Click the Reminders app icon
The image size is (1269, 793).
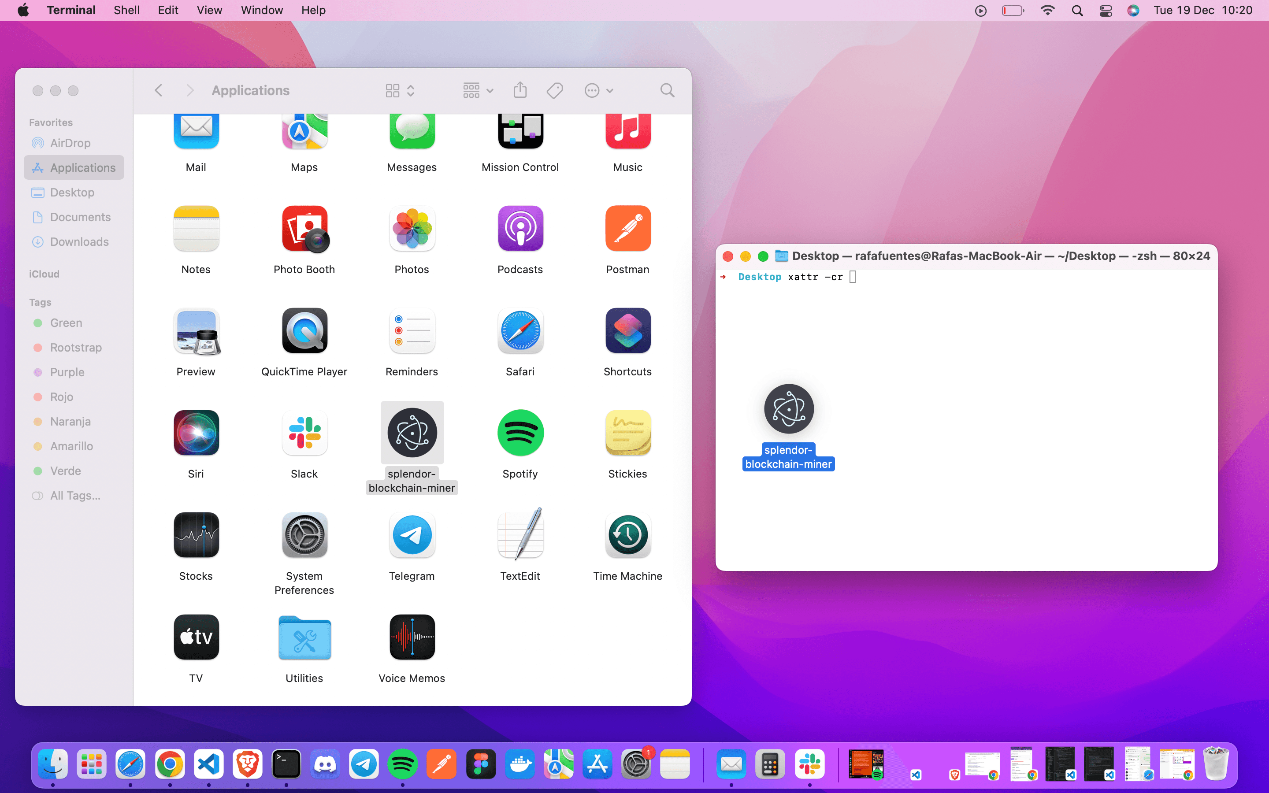412,331
